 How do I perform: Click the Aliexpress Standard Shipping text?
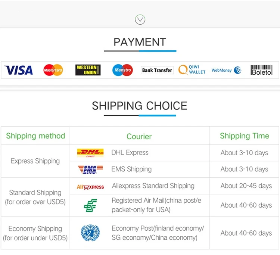point(153,186)
